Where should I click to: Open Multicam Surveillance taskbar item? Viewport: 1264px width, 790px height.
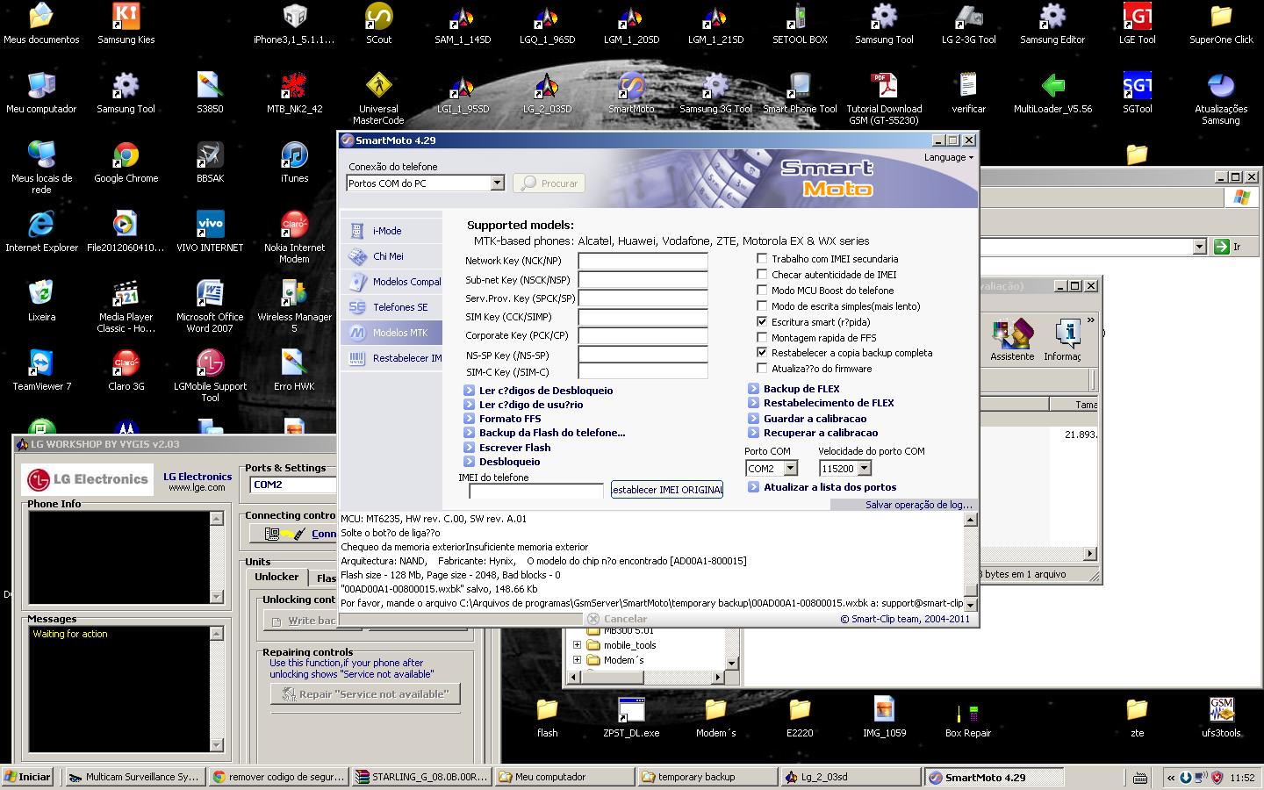tap(135, 777)
